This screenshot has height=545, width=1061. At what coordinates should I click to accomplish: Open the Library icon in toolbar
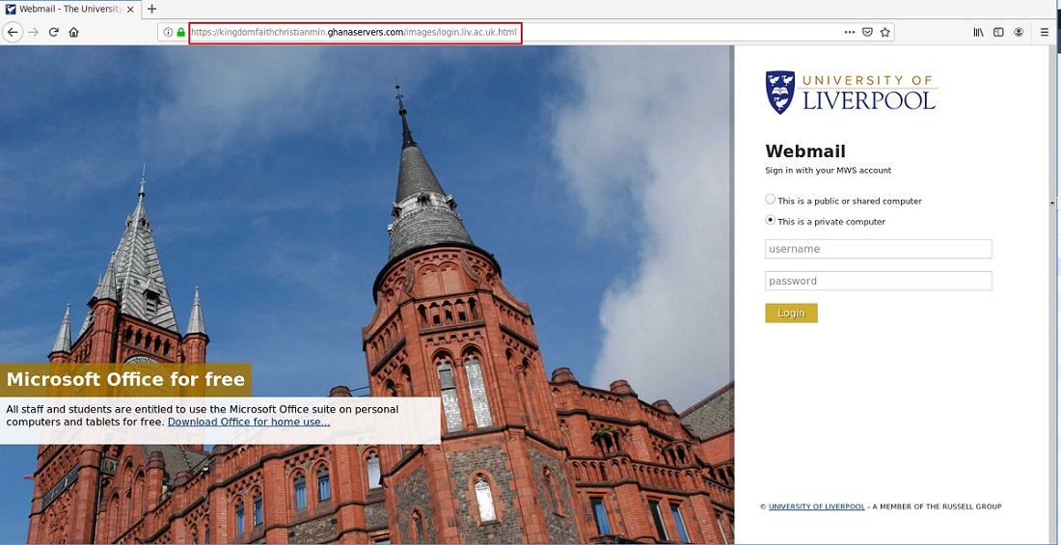tap(978, 32)
